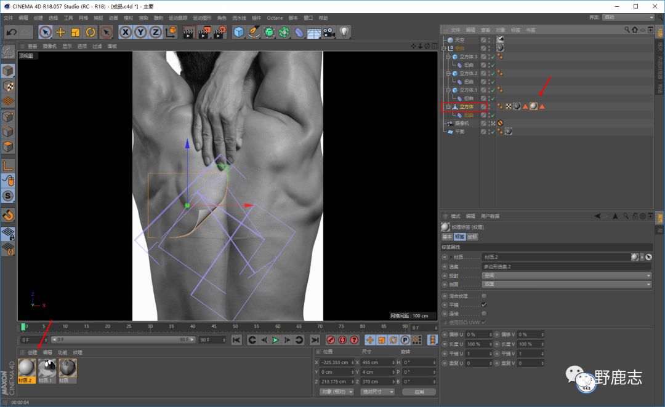Screen dimensions: 665x407
Task: Uncheck the 平铺 checkbox
Action: pyautogui.click(x=483, y=304)
